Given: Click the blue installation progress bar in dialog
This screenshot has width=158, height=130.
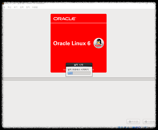Looking at the screenshot, I should [x=79, y=73].
